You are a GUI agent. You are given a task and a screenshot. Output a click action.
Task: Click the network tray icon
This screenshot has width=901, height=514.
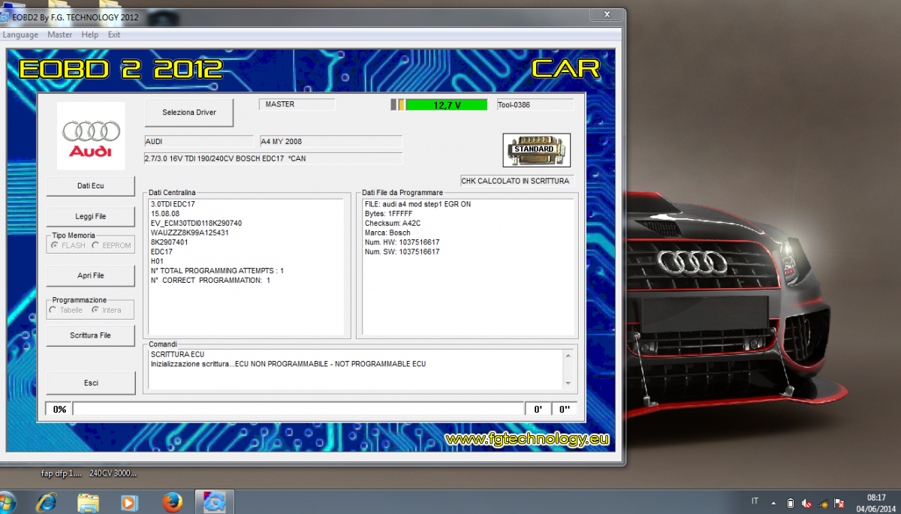(x=823, y=502)
